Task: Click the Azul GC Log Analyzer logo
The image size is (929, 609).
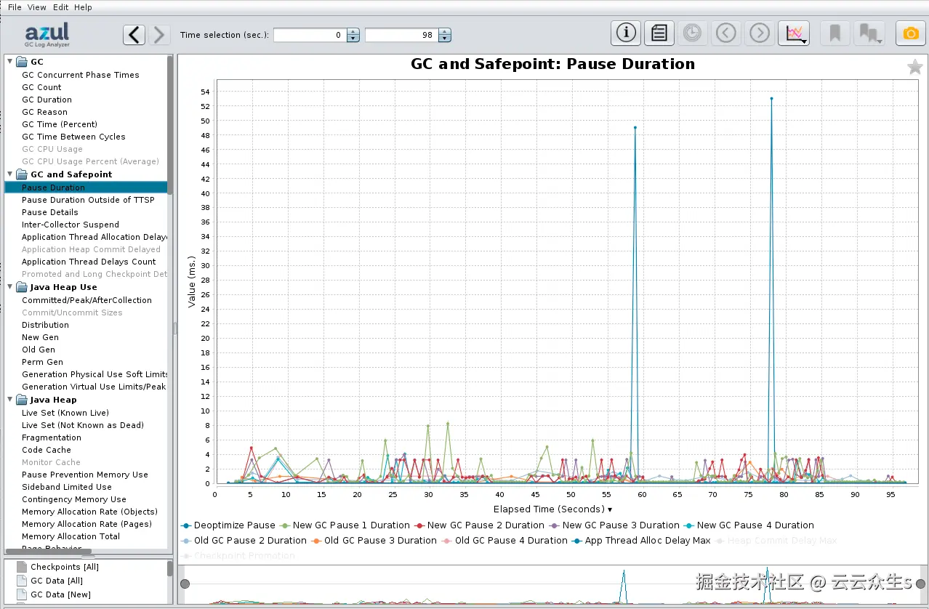Action: 47,34
